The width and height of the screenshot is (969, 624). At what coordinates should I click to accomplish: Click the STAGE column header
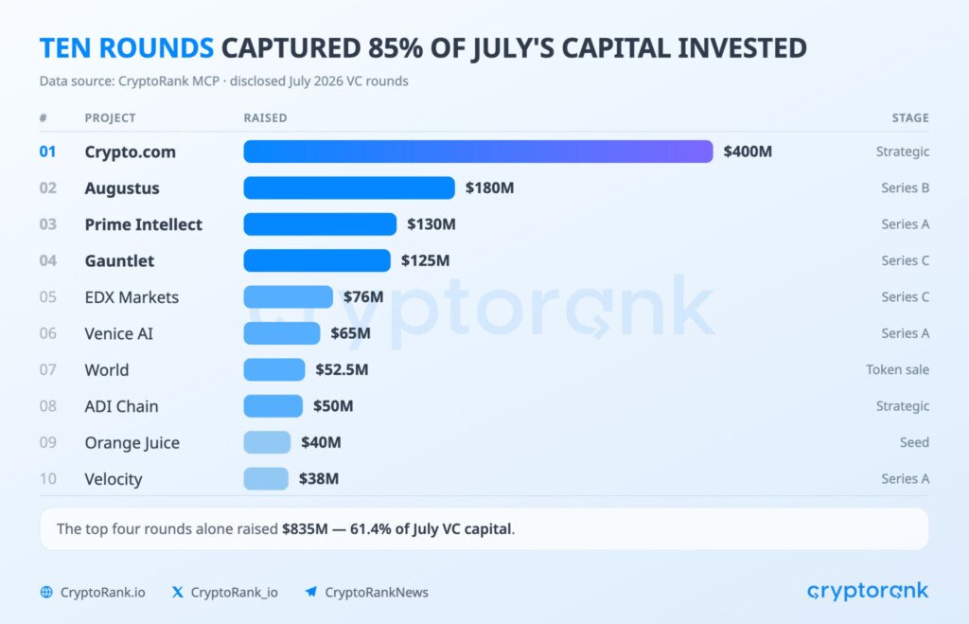[x=910, y=117]
